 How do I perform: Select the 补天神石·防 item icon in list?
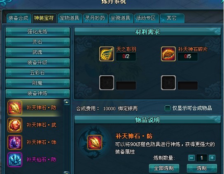click(15, 108)
